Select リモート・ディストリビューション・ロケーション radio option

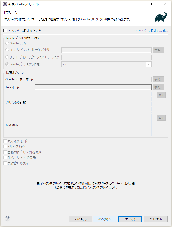(x=7, y=57)
